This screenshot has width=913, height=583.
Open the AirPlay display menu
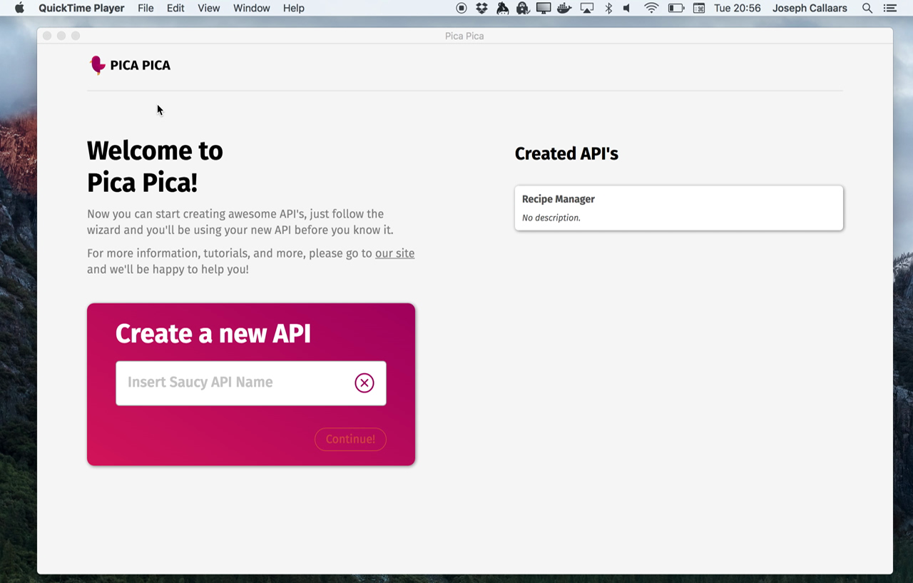tap(586, 9)
